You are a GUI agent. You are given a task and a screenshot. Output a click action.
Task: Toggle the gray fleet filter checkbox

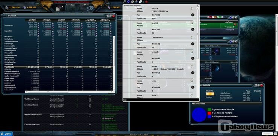[223, 17]
